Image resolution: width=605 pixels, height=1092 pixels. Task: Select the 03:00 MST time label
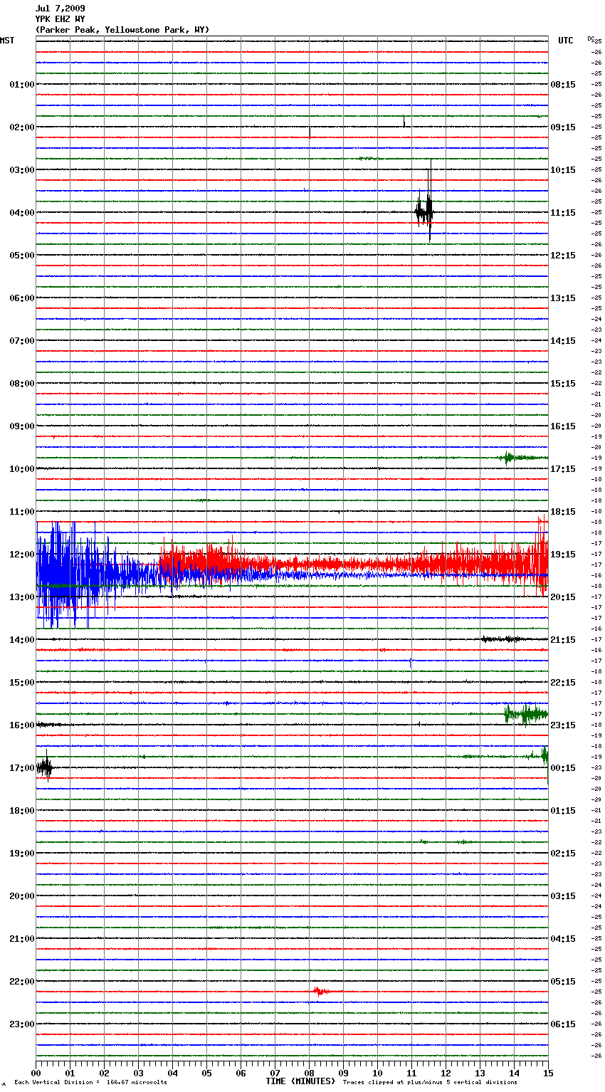click(22, 170)
